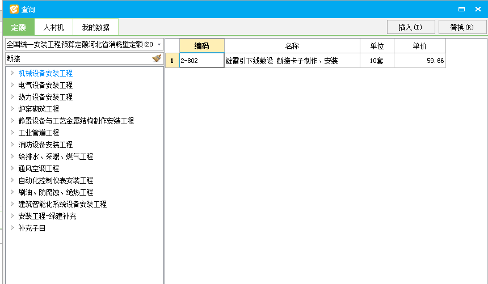Screen dimensions: 488x284
Task: Expand the 电气设备安装工程 node arrow
Action: pos(12,84)
